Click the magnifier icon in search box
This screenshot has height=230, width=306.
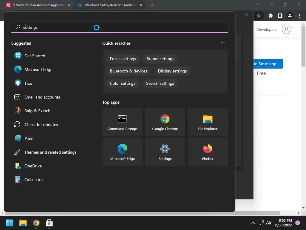pyautogui.click(x=18, y=27)
